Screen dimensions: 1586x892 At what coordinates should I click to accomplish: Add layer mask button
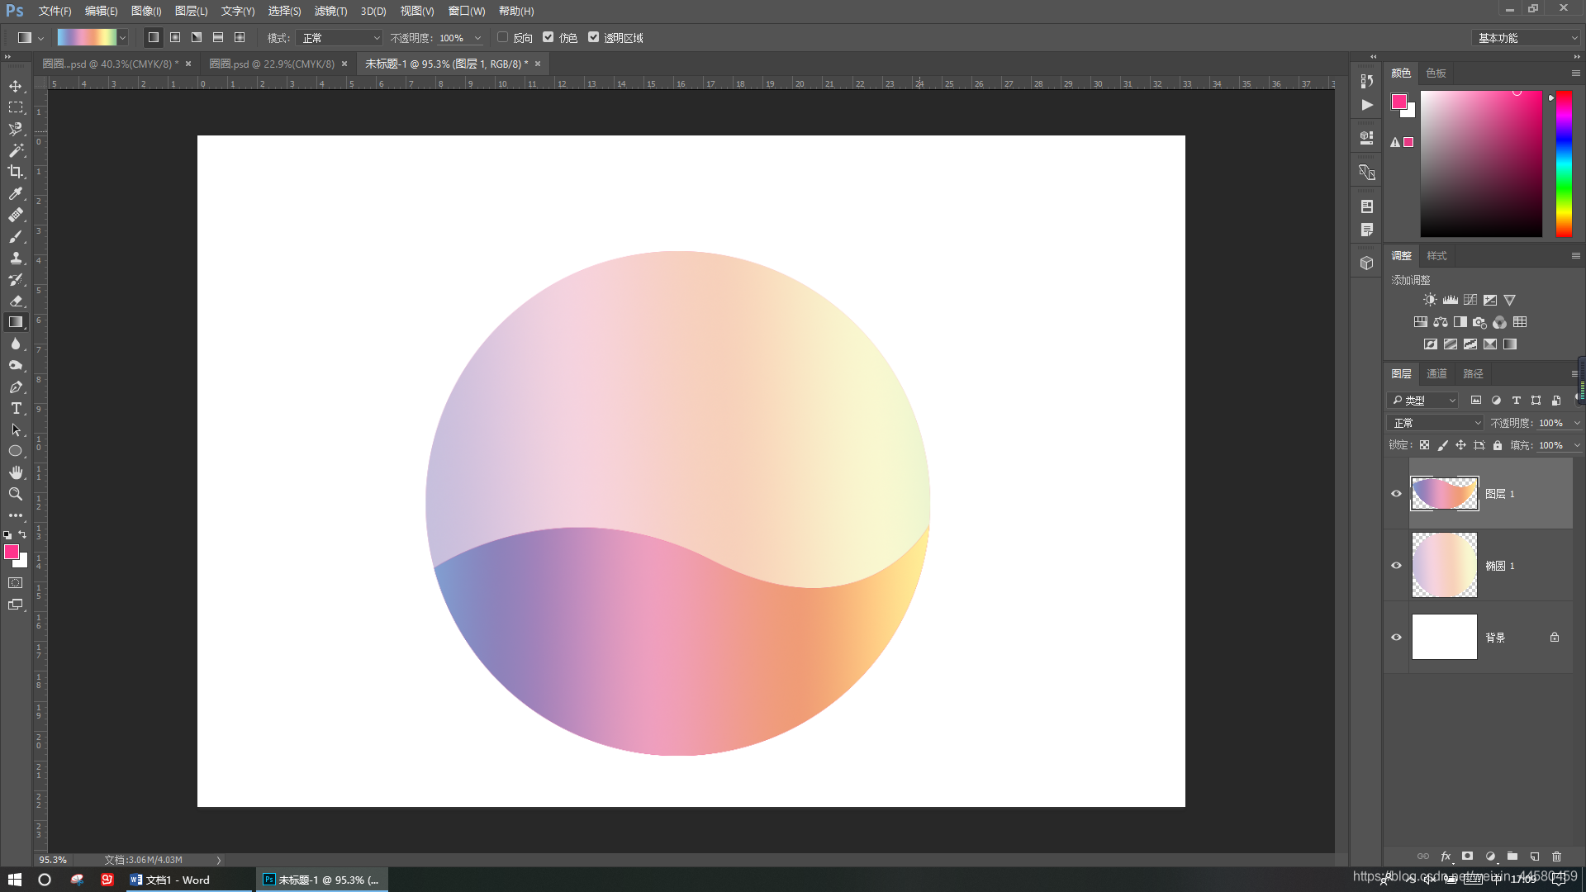pyautogui.click(x=1468, y=856)
